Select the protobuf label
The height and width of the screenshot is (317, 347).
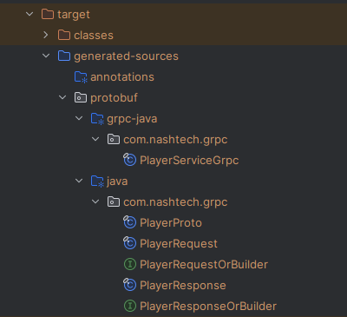114,98
